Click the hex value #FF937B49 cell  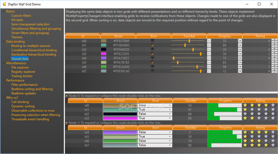(x=121, y=41)
